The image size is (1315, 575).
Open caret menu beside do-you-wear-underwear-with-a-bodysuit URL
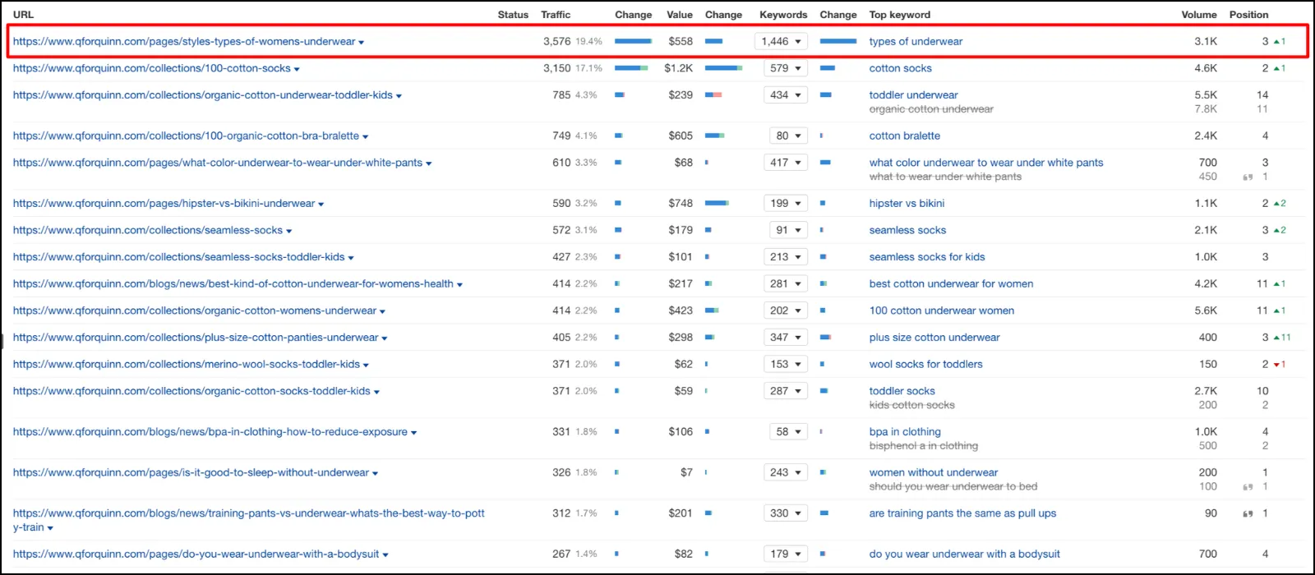coord(385,554)
